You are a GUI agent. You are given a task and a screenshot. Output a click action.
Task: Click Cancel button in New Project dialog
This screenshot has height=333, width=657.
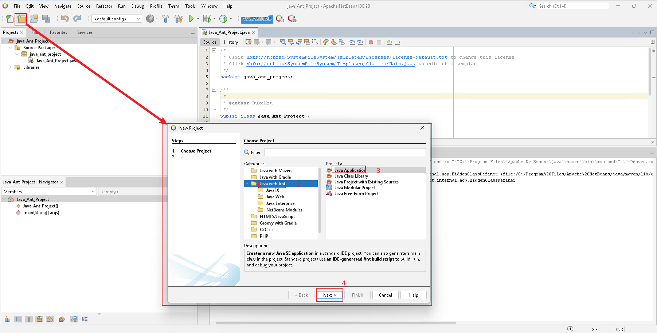pyautogui.click(x=386, y=295)
